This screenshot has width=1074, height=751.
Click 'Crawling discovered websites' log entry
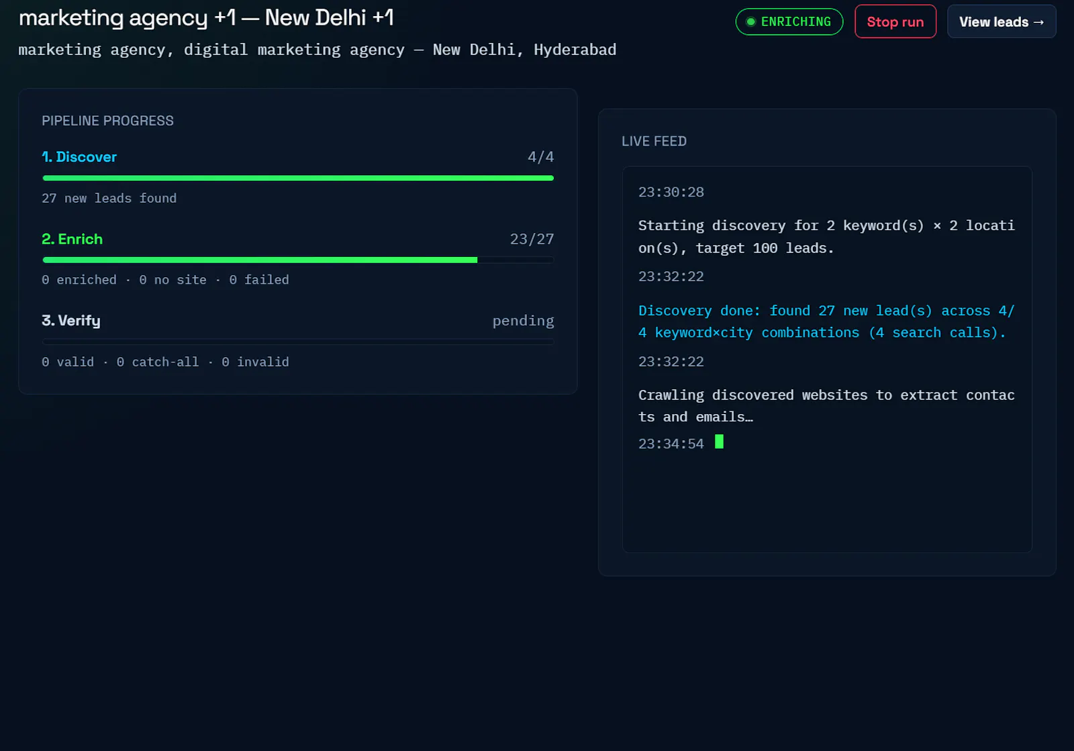point(826,406)
